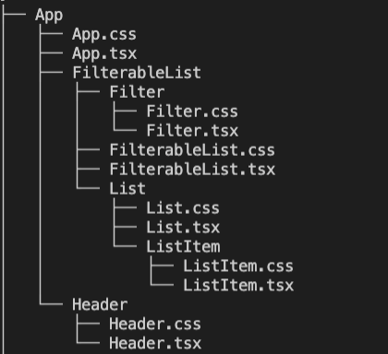Click the branch line before Header
The width and height of the screenshot is (388, 354).
click(51, 304)
